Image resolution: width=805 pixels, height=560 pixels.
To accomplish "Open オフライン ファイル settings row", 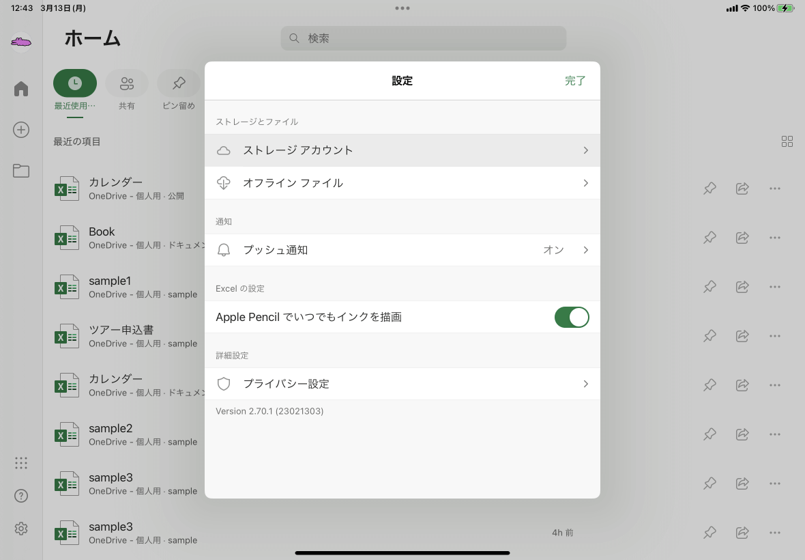I will coord(402,183).
